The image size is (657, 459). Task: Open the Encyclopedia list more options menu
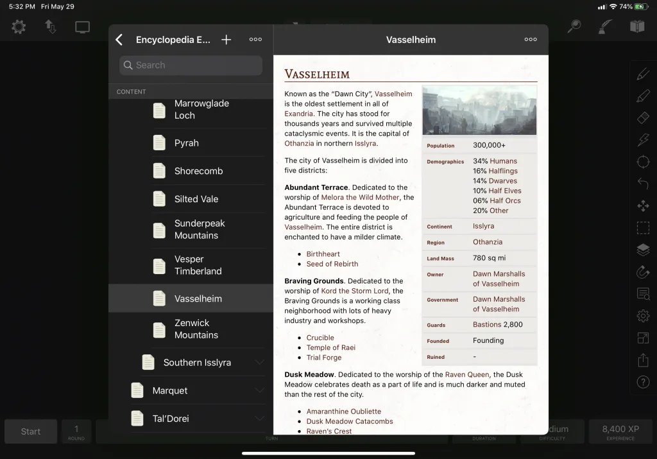pos(255,39)
